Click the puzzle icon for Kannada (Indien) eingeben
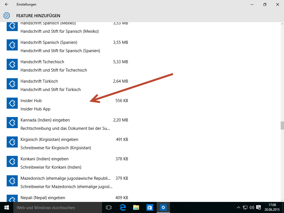 coord(12,122)
